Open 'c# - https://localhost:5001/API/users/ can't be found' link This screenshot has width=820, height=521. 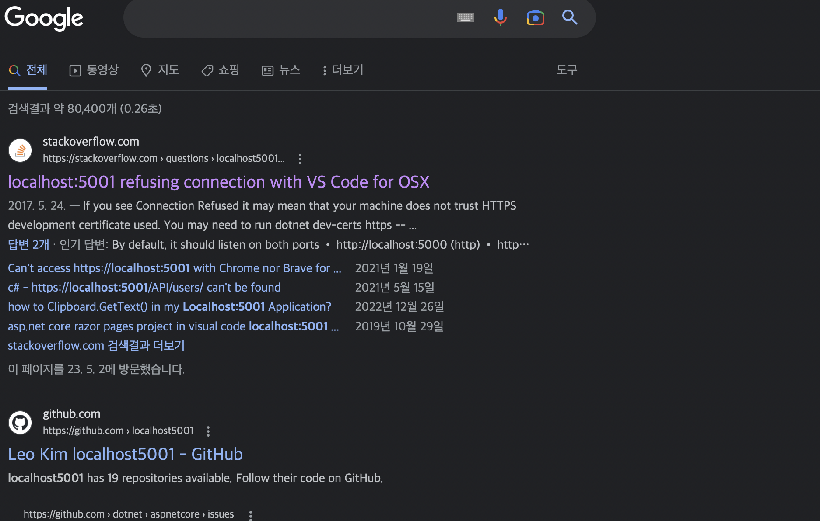pyautogui.click(x=144, y=287)
